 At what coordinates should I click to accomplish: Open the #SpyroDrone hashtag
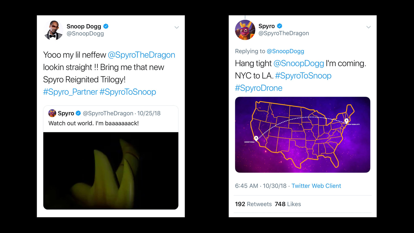tap(259, 88)
